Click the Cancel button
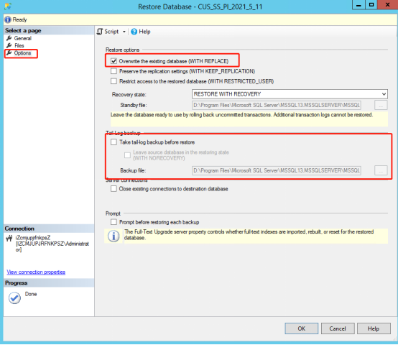 coord(338,328)
